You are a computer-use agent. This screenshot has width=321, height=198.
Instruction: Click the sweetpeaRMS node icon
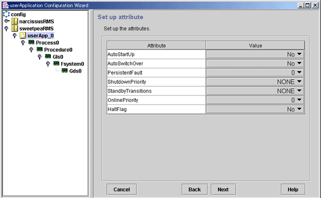click(14, 28)
